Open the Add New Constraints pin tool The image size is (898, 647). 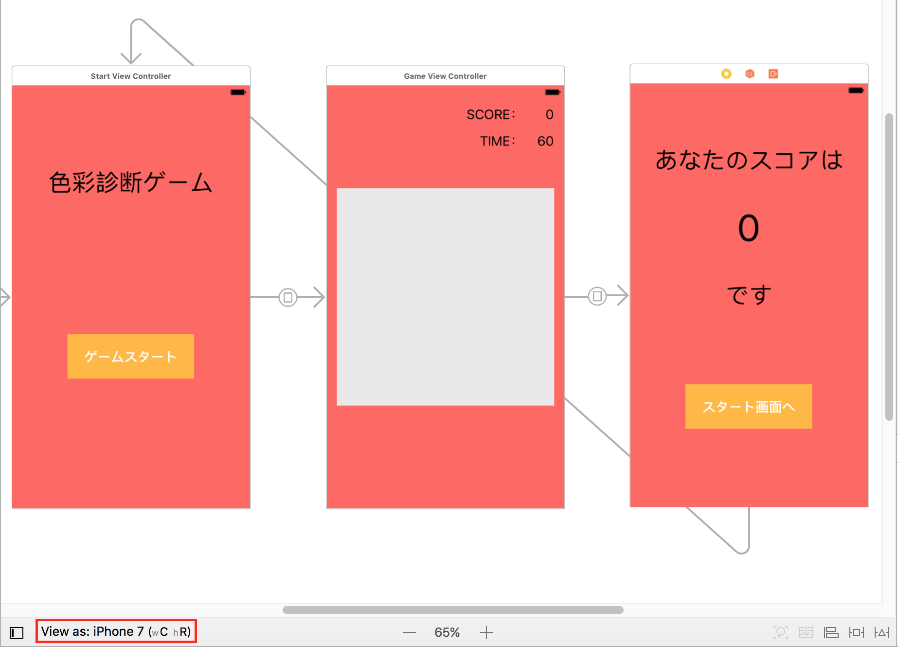[x=856, y=632]
